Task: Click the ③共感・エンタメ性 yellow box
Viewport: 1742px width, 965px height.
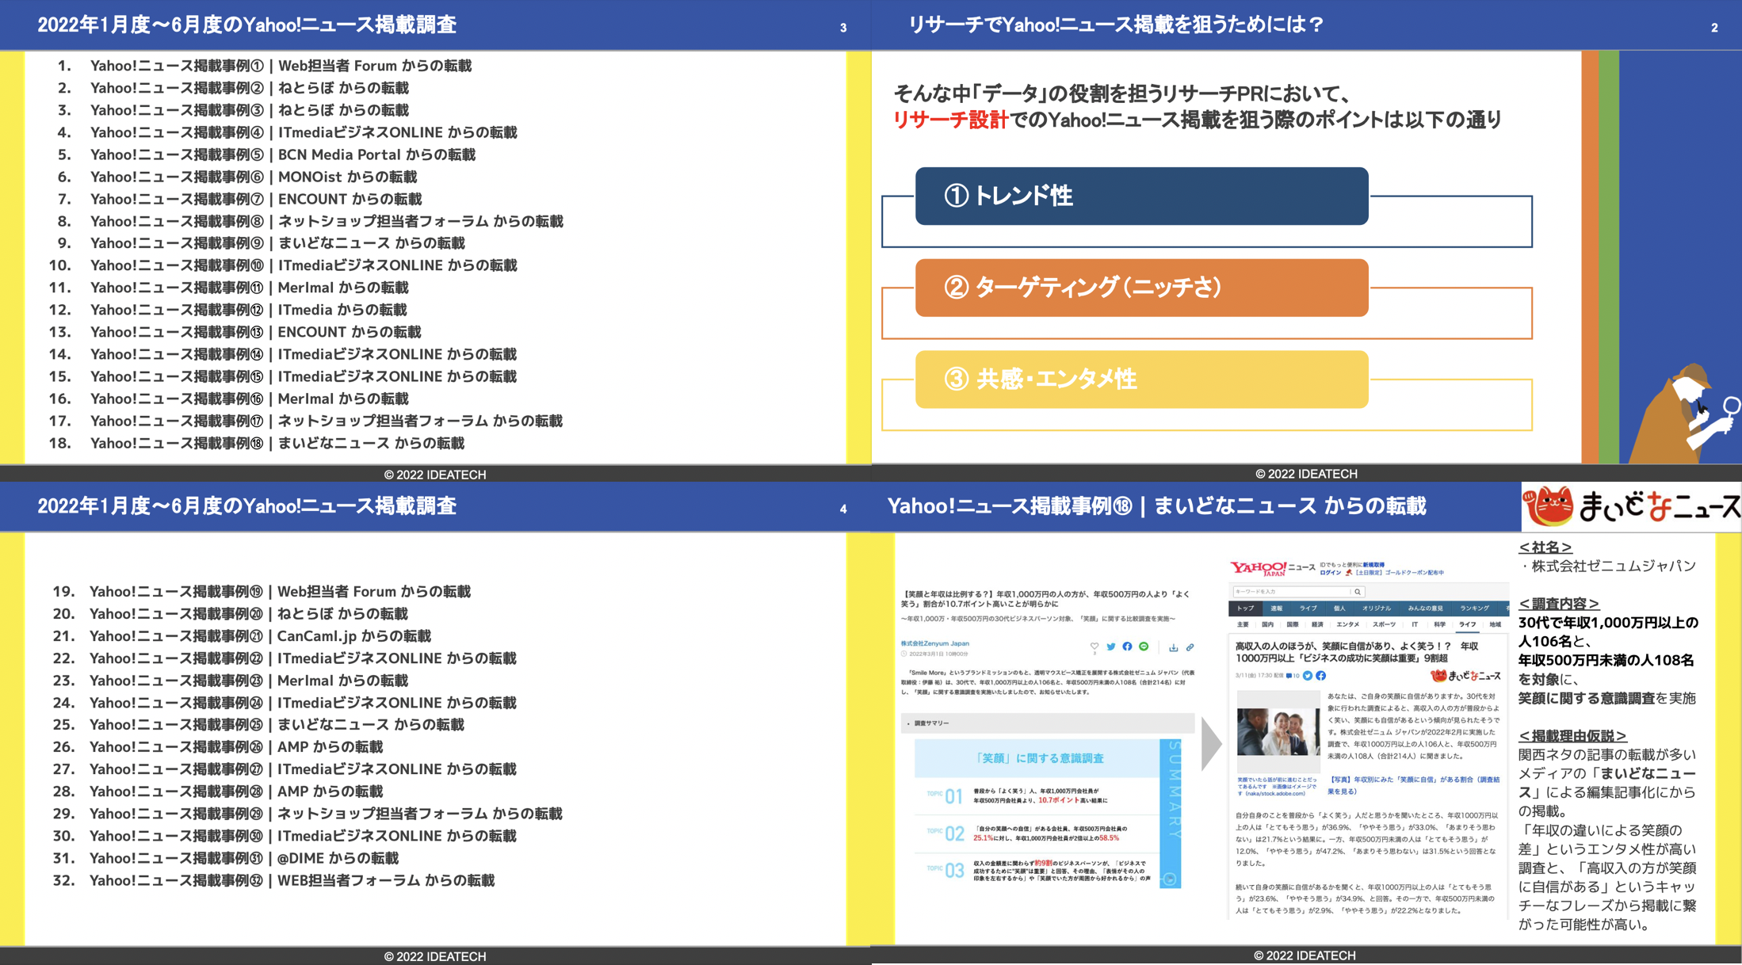Action: (x=1141, y=380)
